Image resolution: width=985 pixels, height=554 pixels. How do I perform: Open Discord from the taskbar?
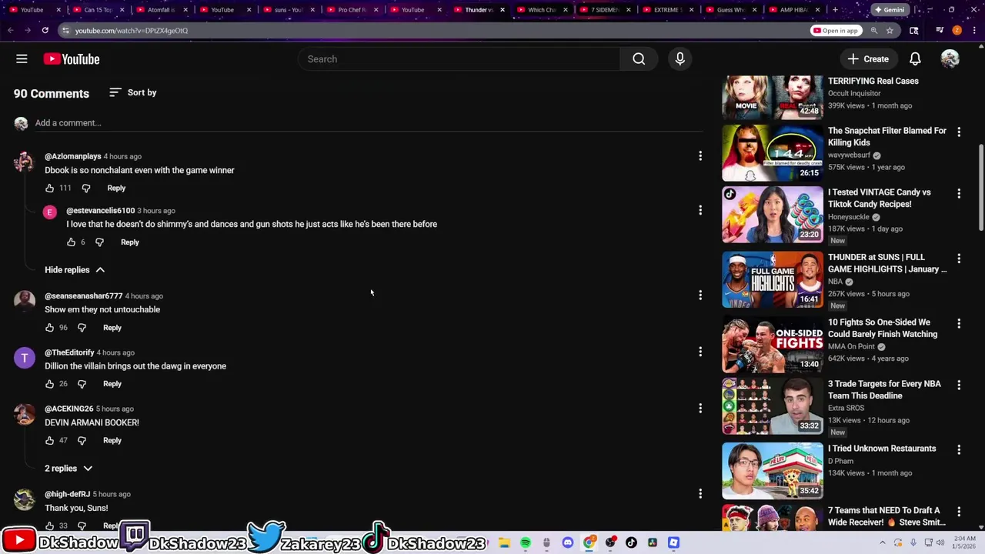tap(568, 542)
